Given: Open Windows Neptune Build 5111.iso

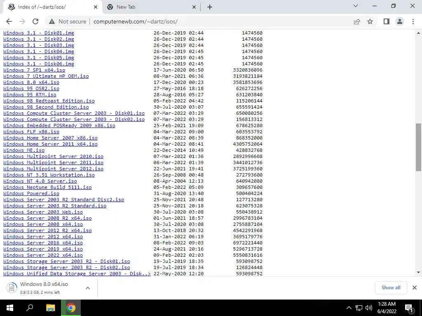Looking at the screenshot, I should pyautogui.click(x=47, y=188).
